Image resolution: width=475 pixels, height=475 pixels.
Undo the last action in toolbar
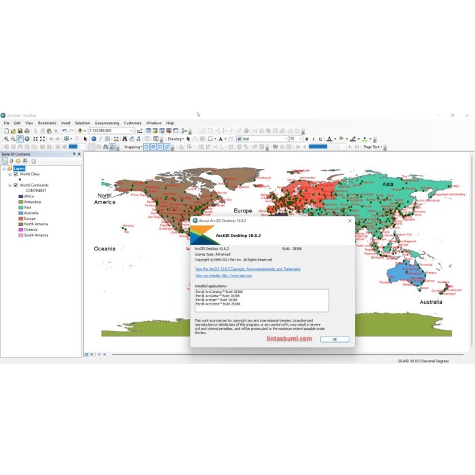pos(64,131)
